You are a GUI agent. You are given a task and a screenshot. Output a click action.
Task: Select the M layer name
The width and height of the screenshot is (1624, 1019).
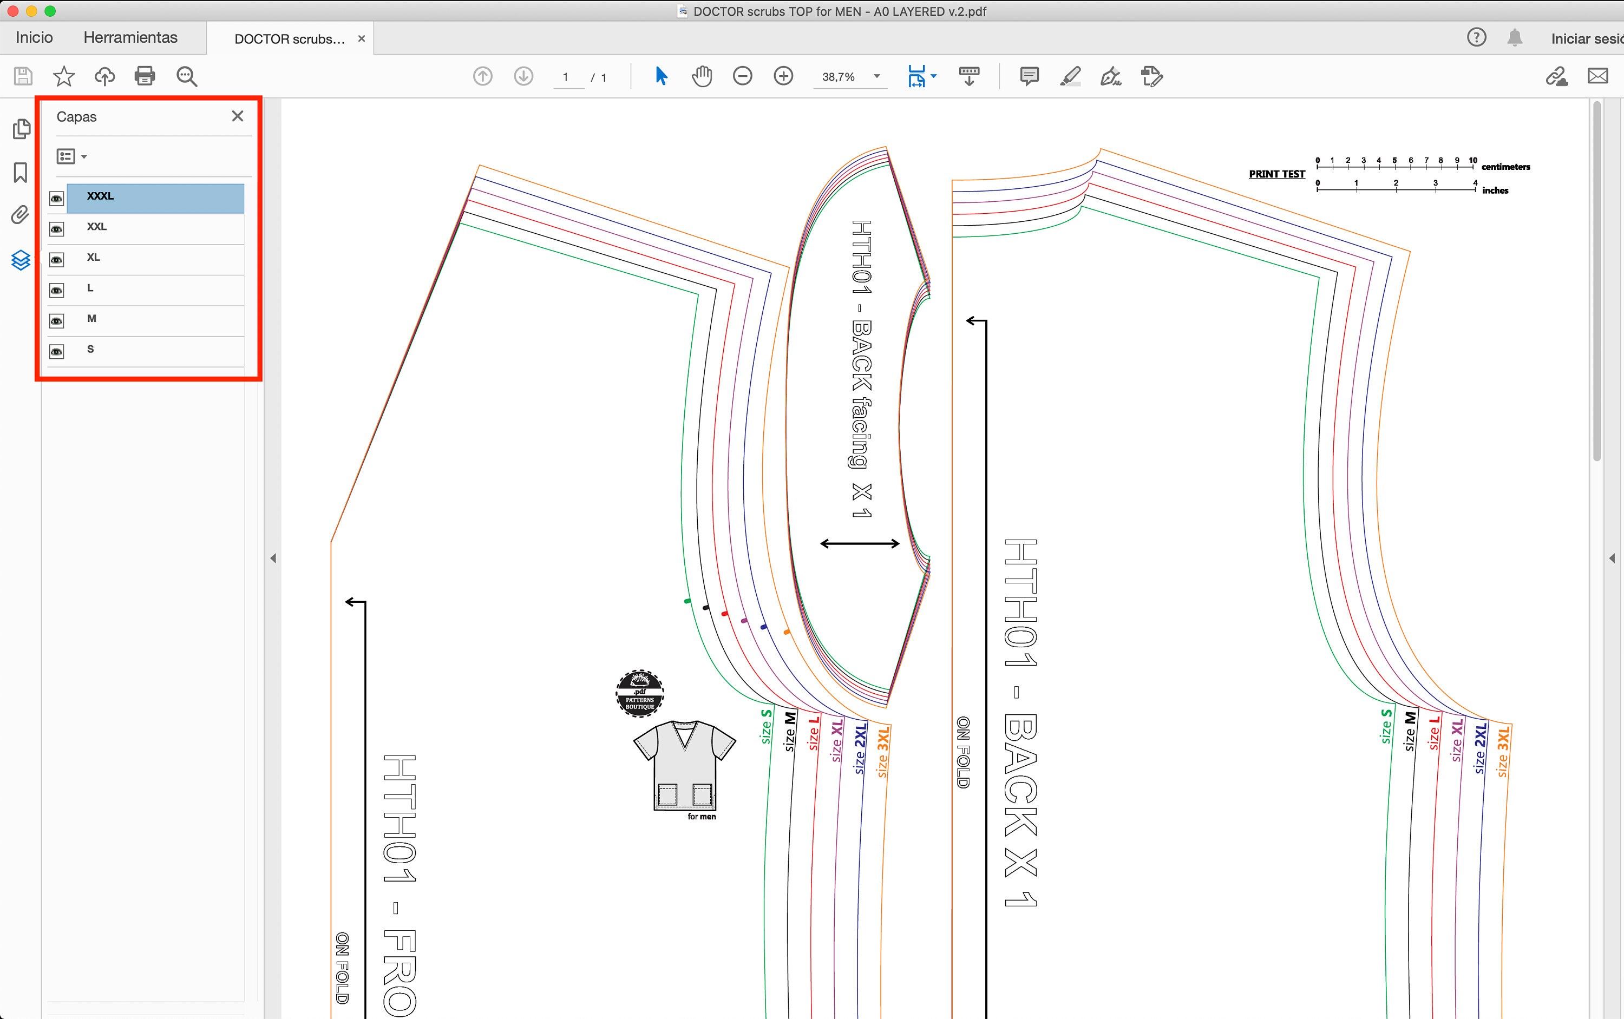point(91,319)
